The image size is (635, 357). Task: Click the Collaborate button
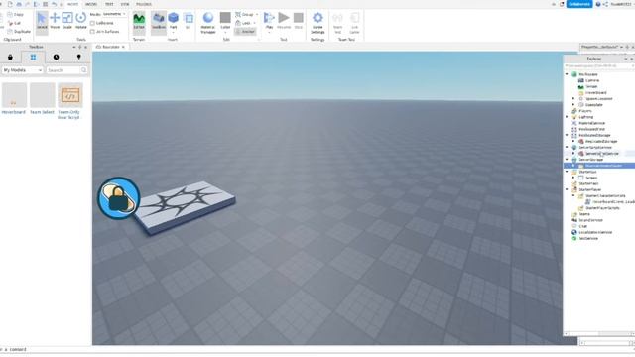coord(579,4)
